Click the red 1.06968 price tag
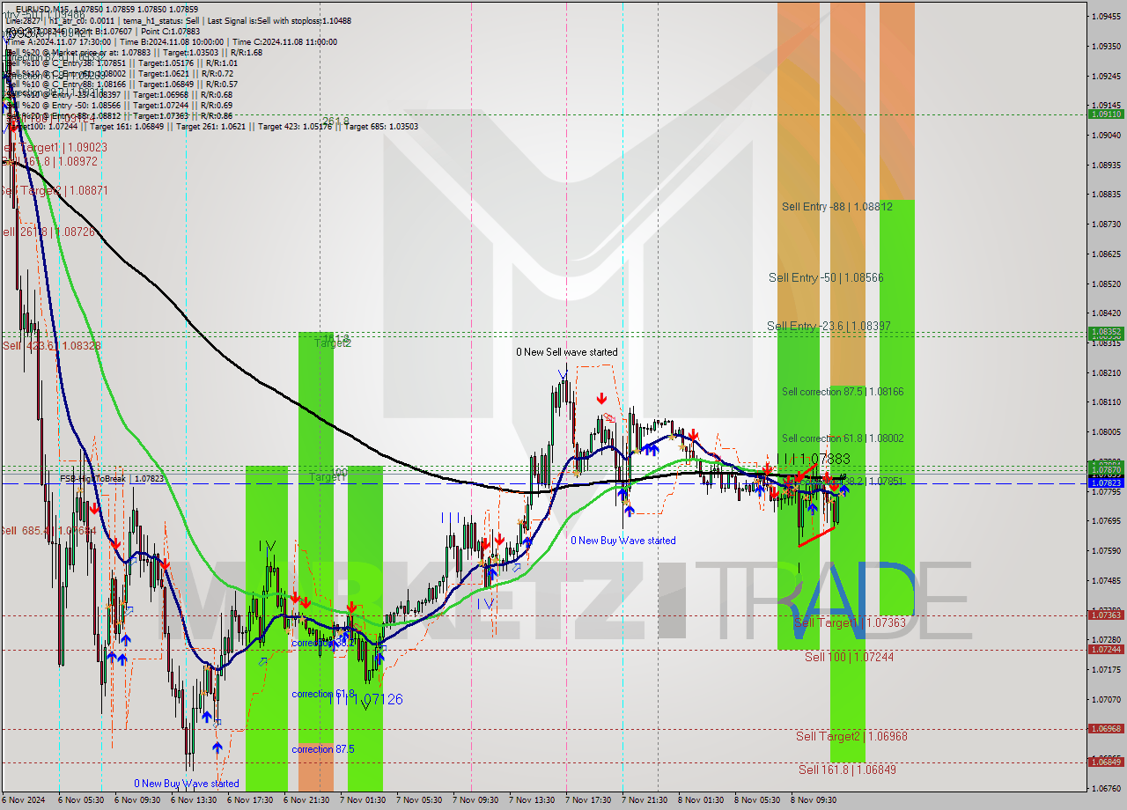1127x810 pixels. (1106, 729)
